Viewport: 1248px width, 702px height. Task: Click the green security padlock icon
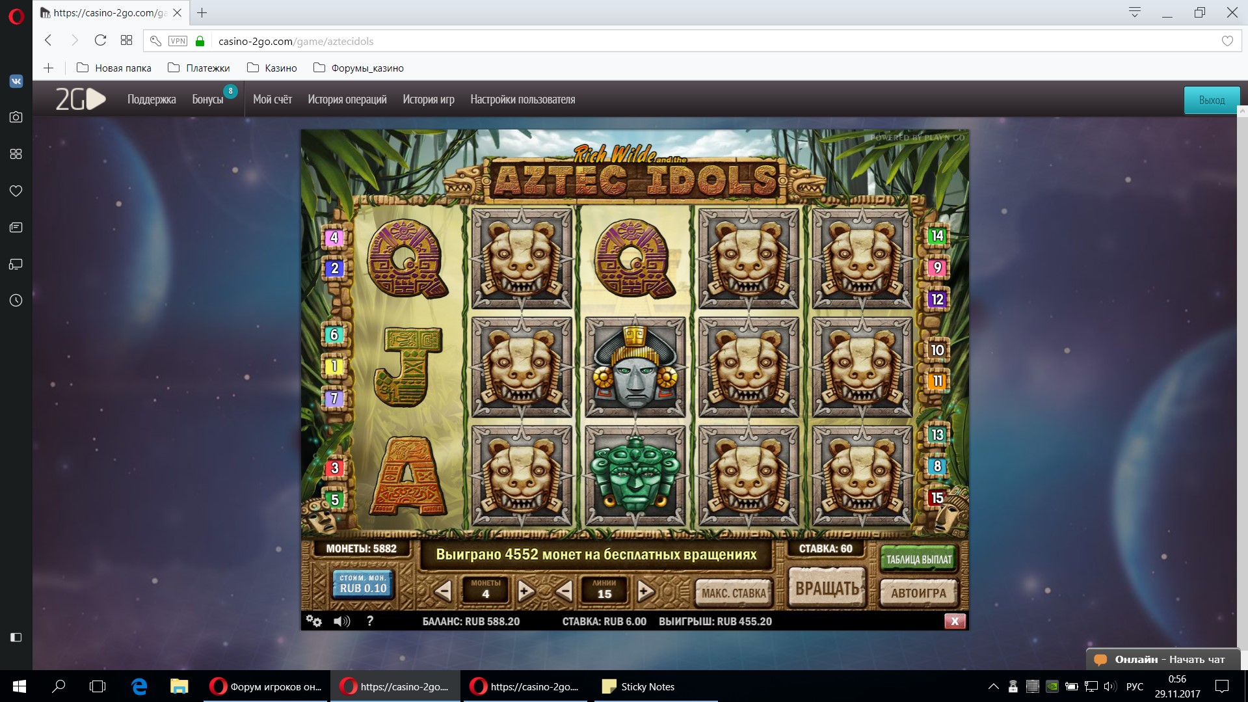tap(200, 41)
